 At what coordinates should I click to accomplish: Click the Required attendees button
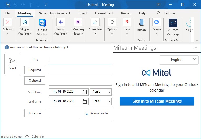pyautogui.click(x=35, y=70)
